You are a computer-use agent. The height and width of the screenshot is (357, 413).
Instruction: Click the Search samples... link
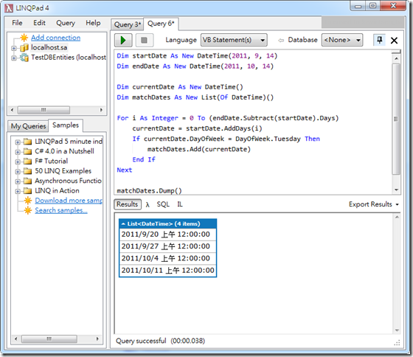(61, 210)
